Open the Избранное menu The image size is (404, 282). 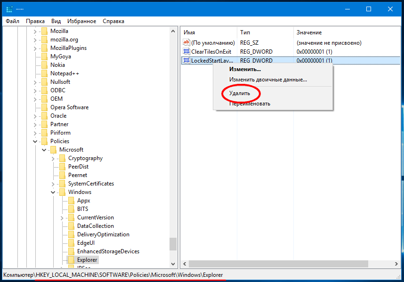(x=81, y=21)
